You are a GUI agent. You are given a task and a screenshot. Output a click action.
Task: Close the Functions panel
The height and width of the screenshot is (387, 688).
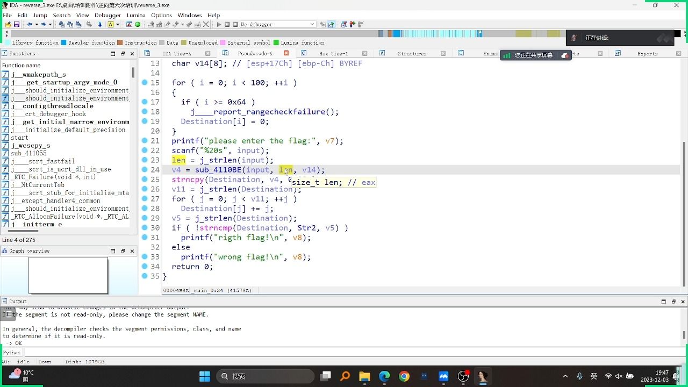pos(132,54)
